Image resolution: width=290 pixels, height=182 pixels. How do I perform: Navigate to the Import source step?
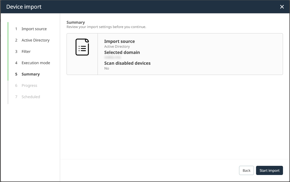pyautogui.click(x=34, y=29)
